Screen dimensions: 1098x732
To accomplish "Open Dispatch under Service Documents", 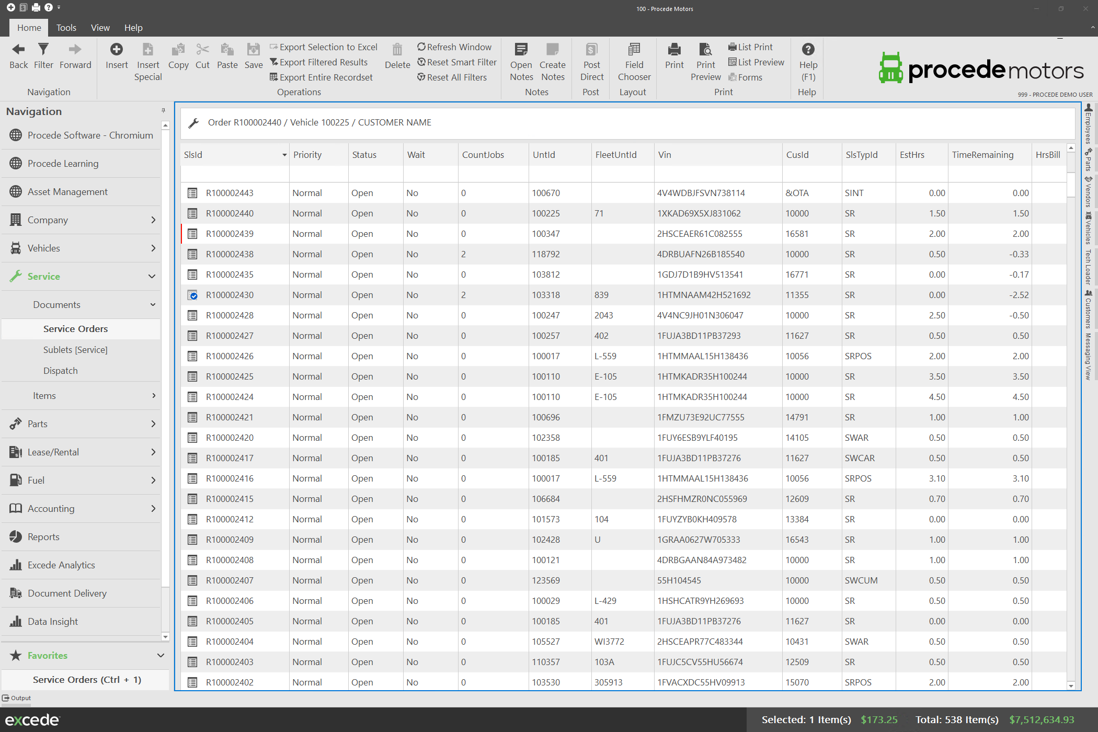I will 60,371.
